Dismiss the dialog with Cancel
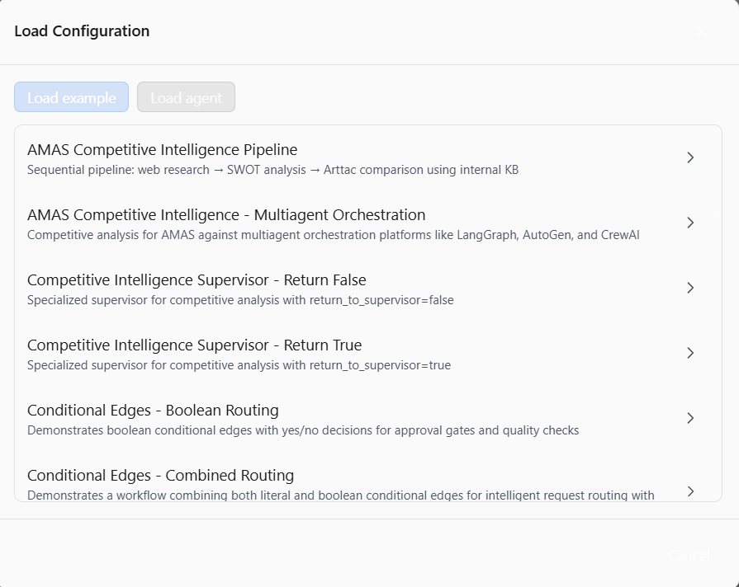This screenshot has width=739, height=587. 688,555
